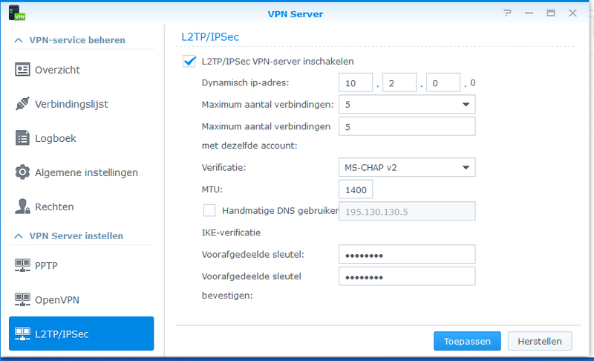Image resolution: width=594 pixels, height=361 pixels.
Task: Enable Handmatige DNS gebruiken checkbox
Action: tap(209, 210)
